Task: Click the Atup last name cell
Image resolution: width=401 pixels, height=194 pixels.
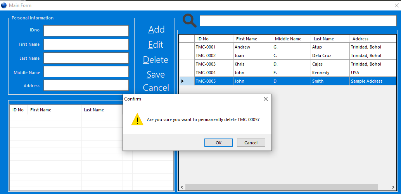Action: pyautogui.click(x=330, y=47)
